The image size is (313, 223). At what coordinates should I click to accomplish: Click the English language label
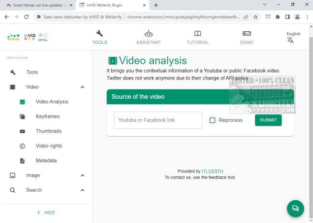tap(293, 34)
